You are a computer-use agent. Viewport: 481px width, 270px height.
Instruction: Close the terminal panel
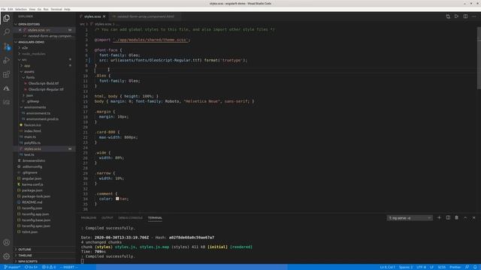click(474, 217)
